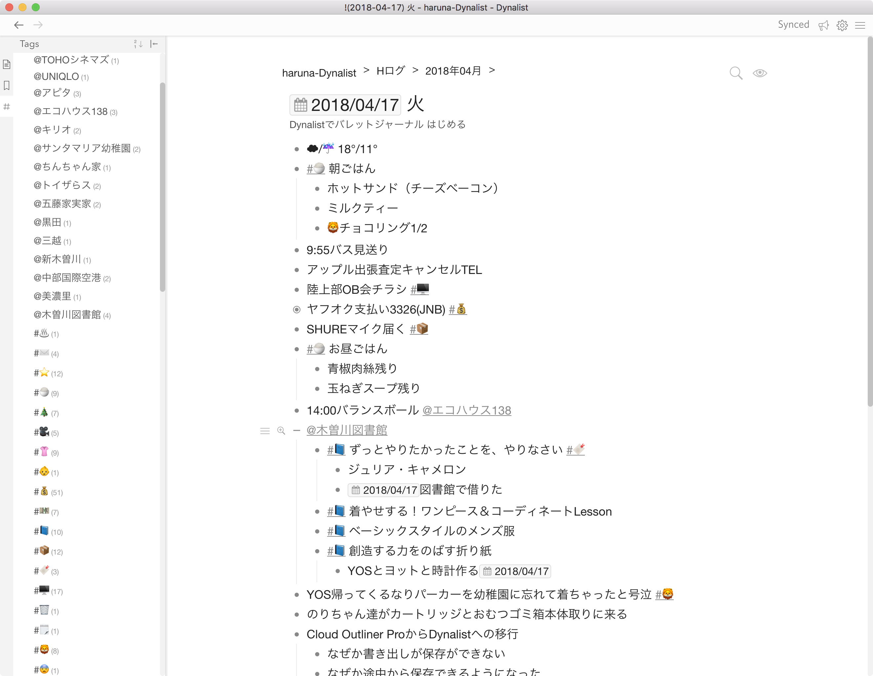Collapse the Tags sidebar with the |← icon
Image resolution: width=873 pixels, height=676 pixels.
[x=154, y=44]
